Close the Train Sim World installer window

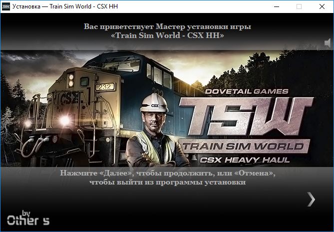[322, 6]
